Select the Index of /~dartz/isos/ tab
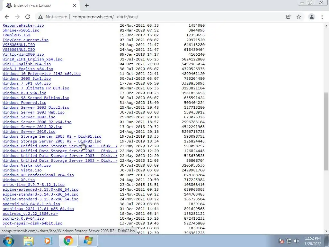Image resolution: width=329 pixels, height=247 pixels. click(41, 5)
